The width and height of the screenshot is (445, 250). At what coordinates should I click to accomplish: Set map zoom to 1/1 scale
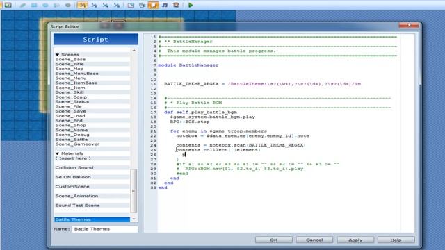(82, 5)
